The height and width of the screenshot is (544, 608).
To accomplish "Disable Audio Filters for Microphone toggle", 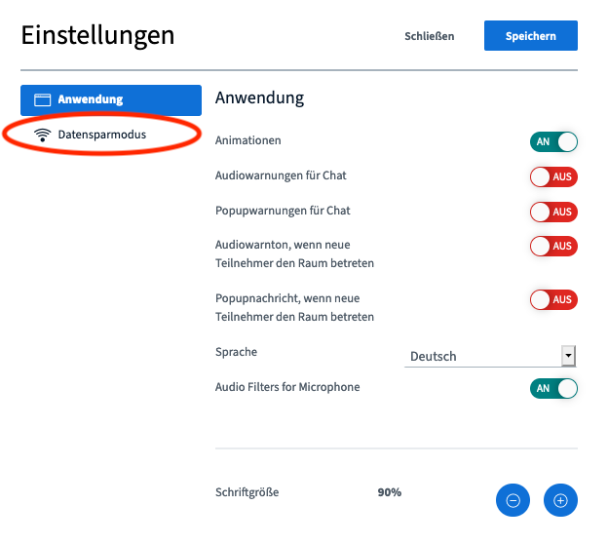I will 553,388.
